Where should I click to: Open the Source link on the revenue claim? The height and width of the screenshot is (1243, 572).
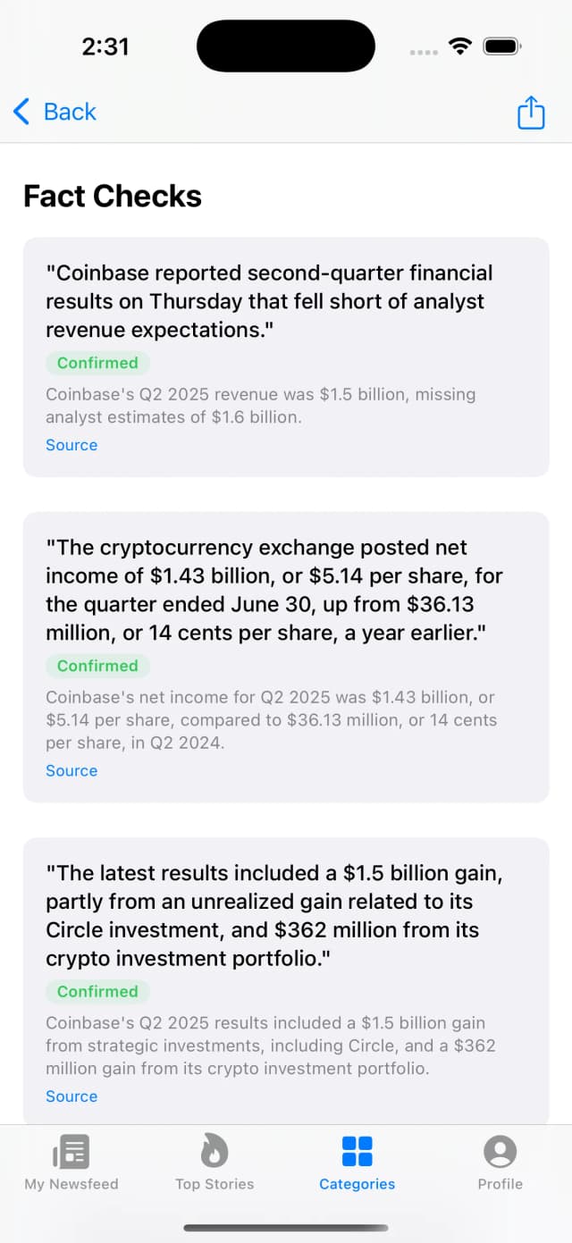click(71, 445)
